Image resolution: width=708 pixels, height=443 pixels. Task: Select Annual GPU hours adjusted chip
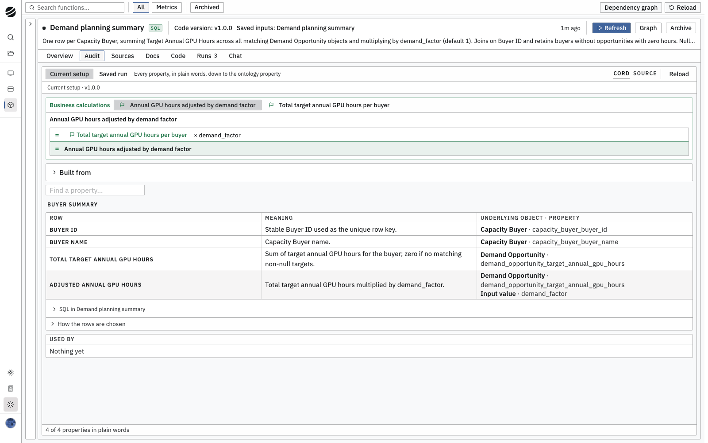(x=188, y=105)
